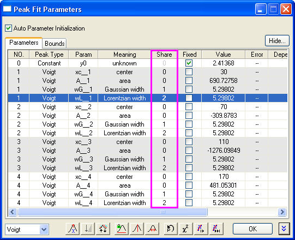Click the value 70 for xc__2

224,107
